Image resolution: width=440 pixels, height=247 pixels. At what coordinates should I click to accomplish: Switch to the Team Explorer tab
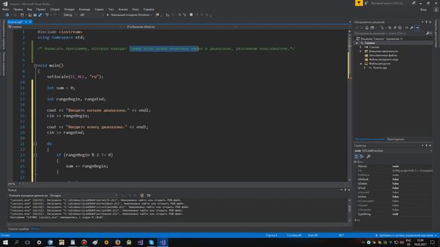(x=396, y=139)
